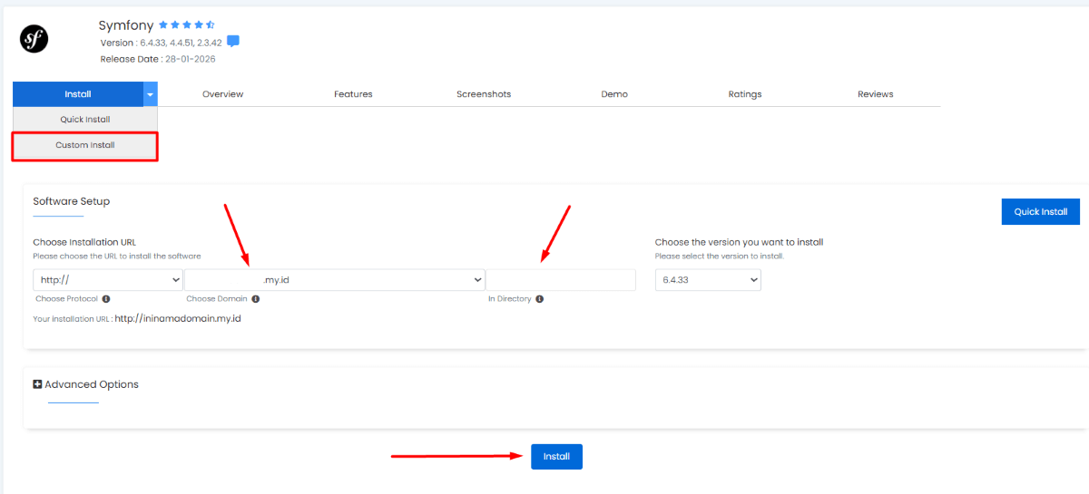The height and width of the screenshot is (494, 1089).
Task: View the Screenshots tab
Action: [484, 94]
